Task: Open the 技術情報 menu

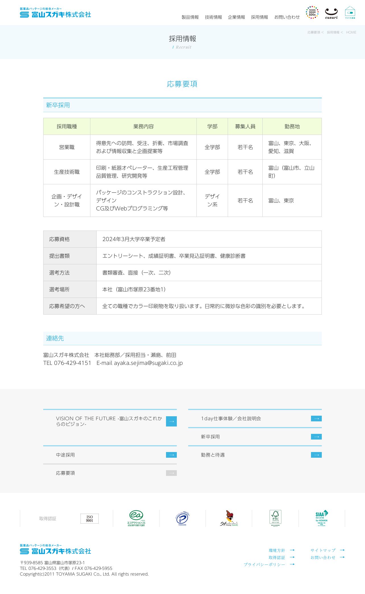Action: (213, 17)
